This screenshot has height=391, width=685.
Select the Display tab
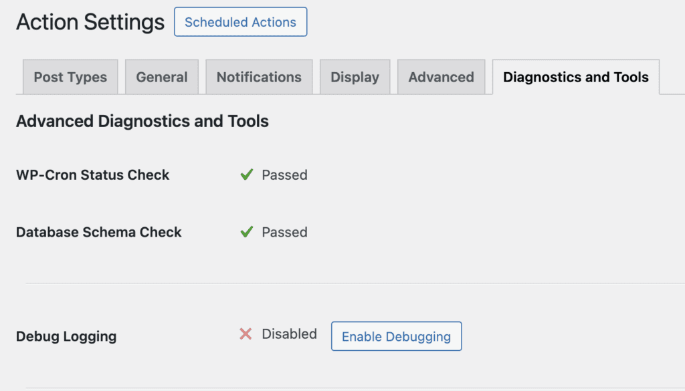[355, 77]
